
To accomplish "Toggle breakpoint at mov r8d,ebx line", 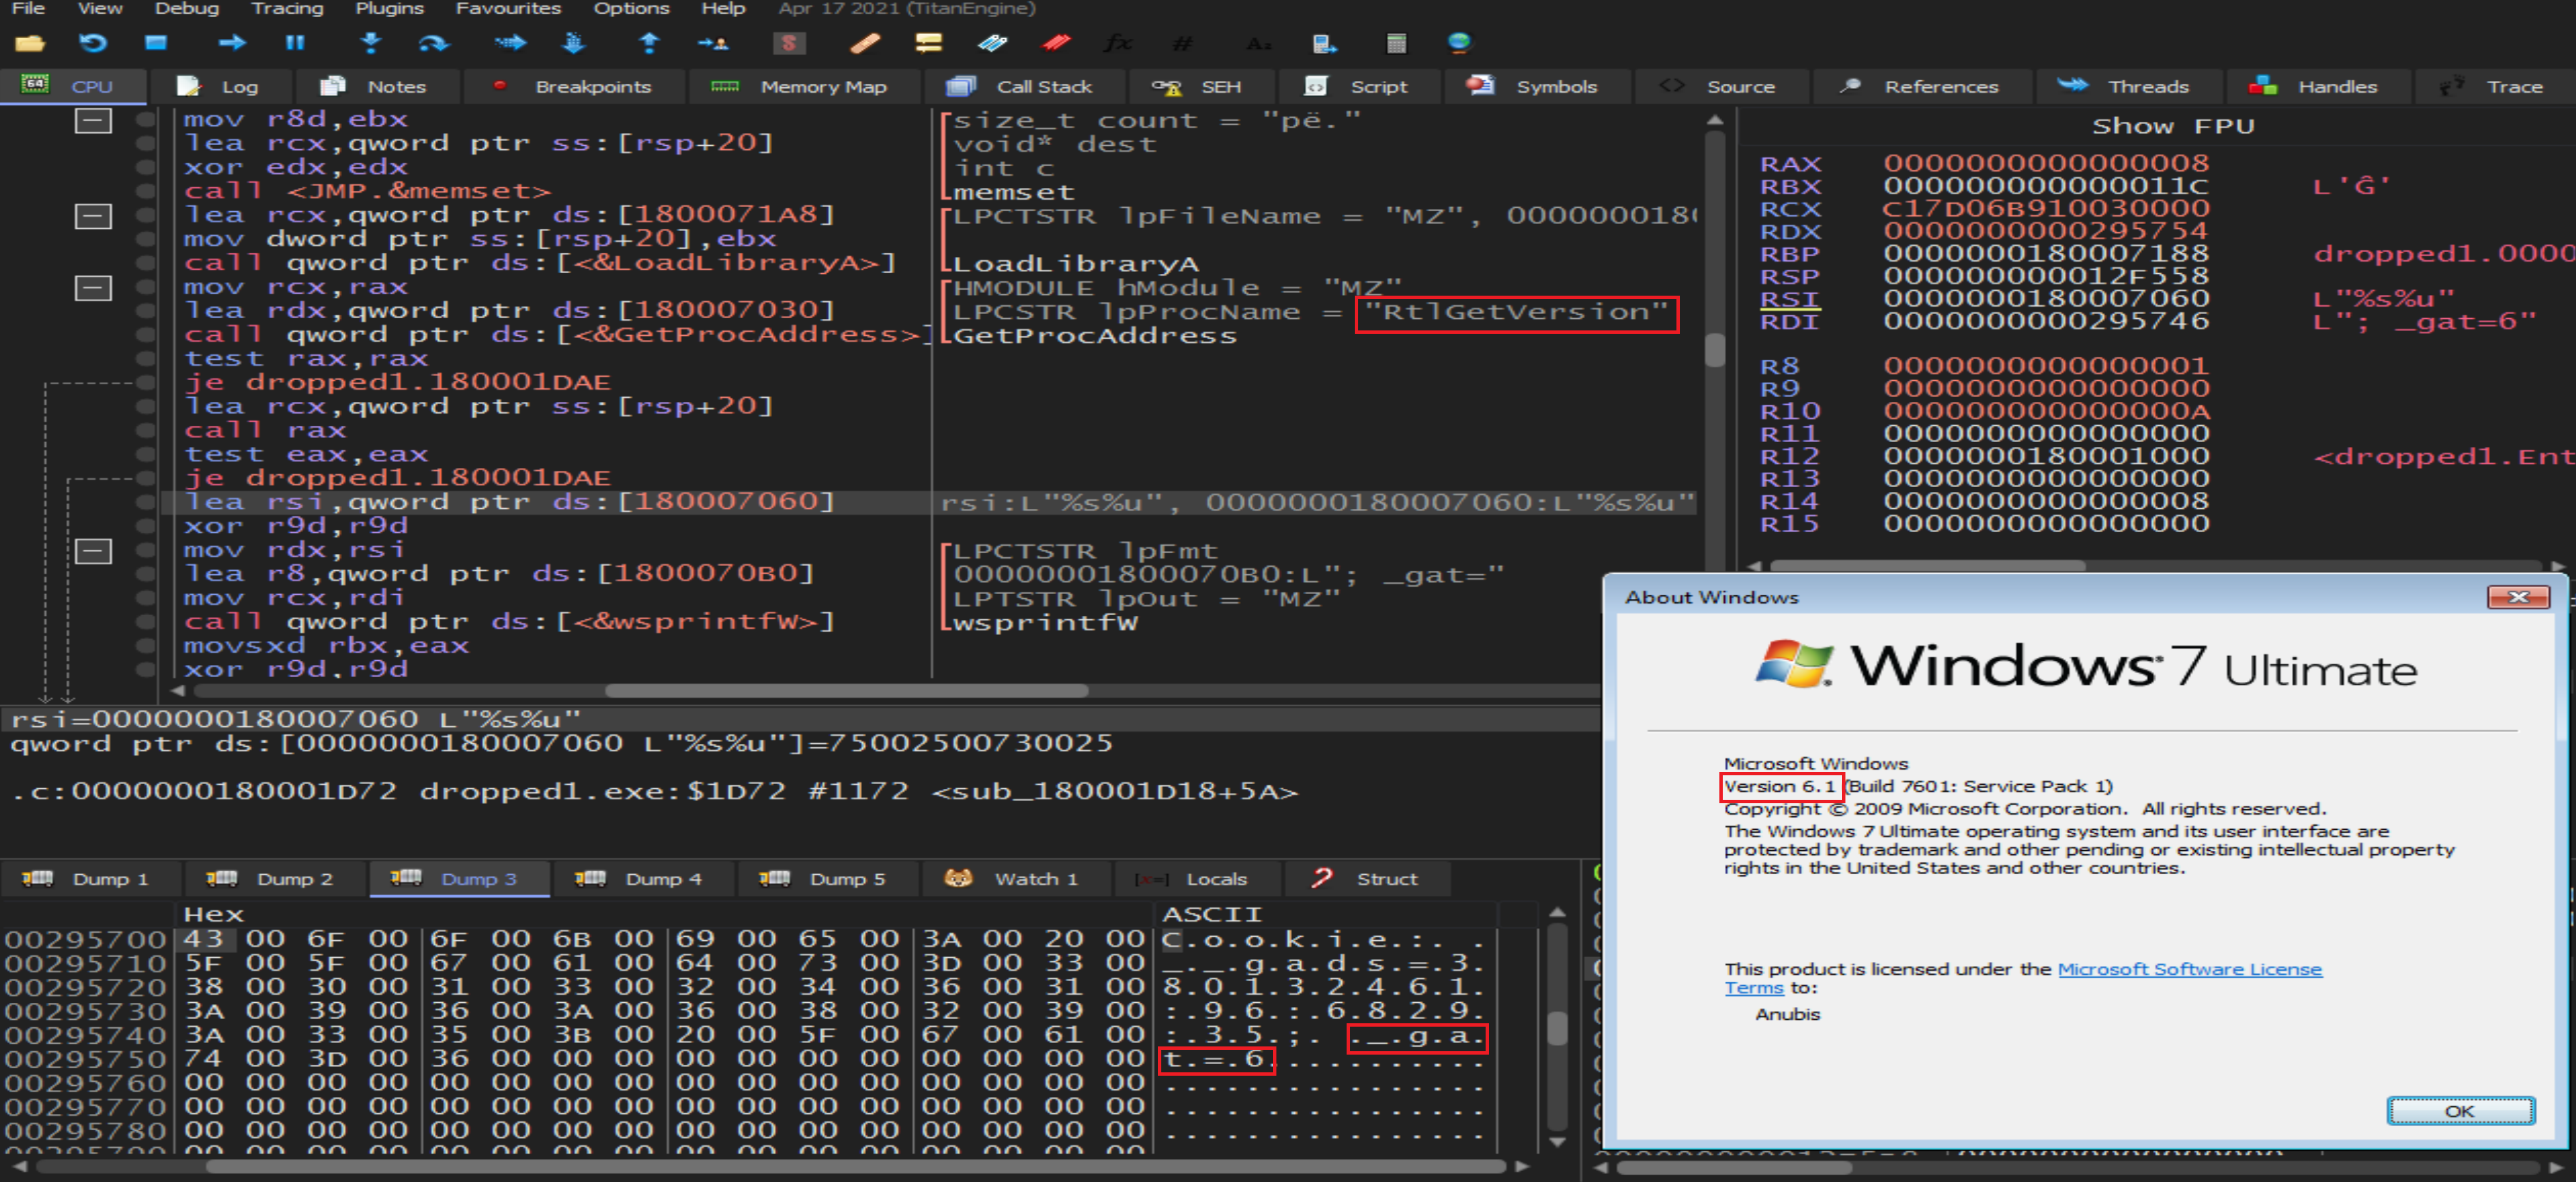I will click(146, 120).
